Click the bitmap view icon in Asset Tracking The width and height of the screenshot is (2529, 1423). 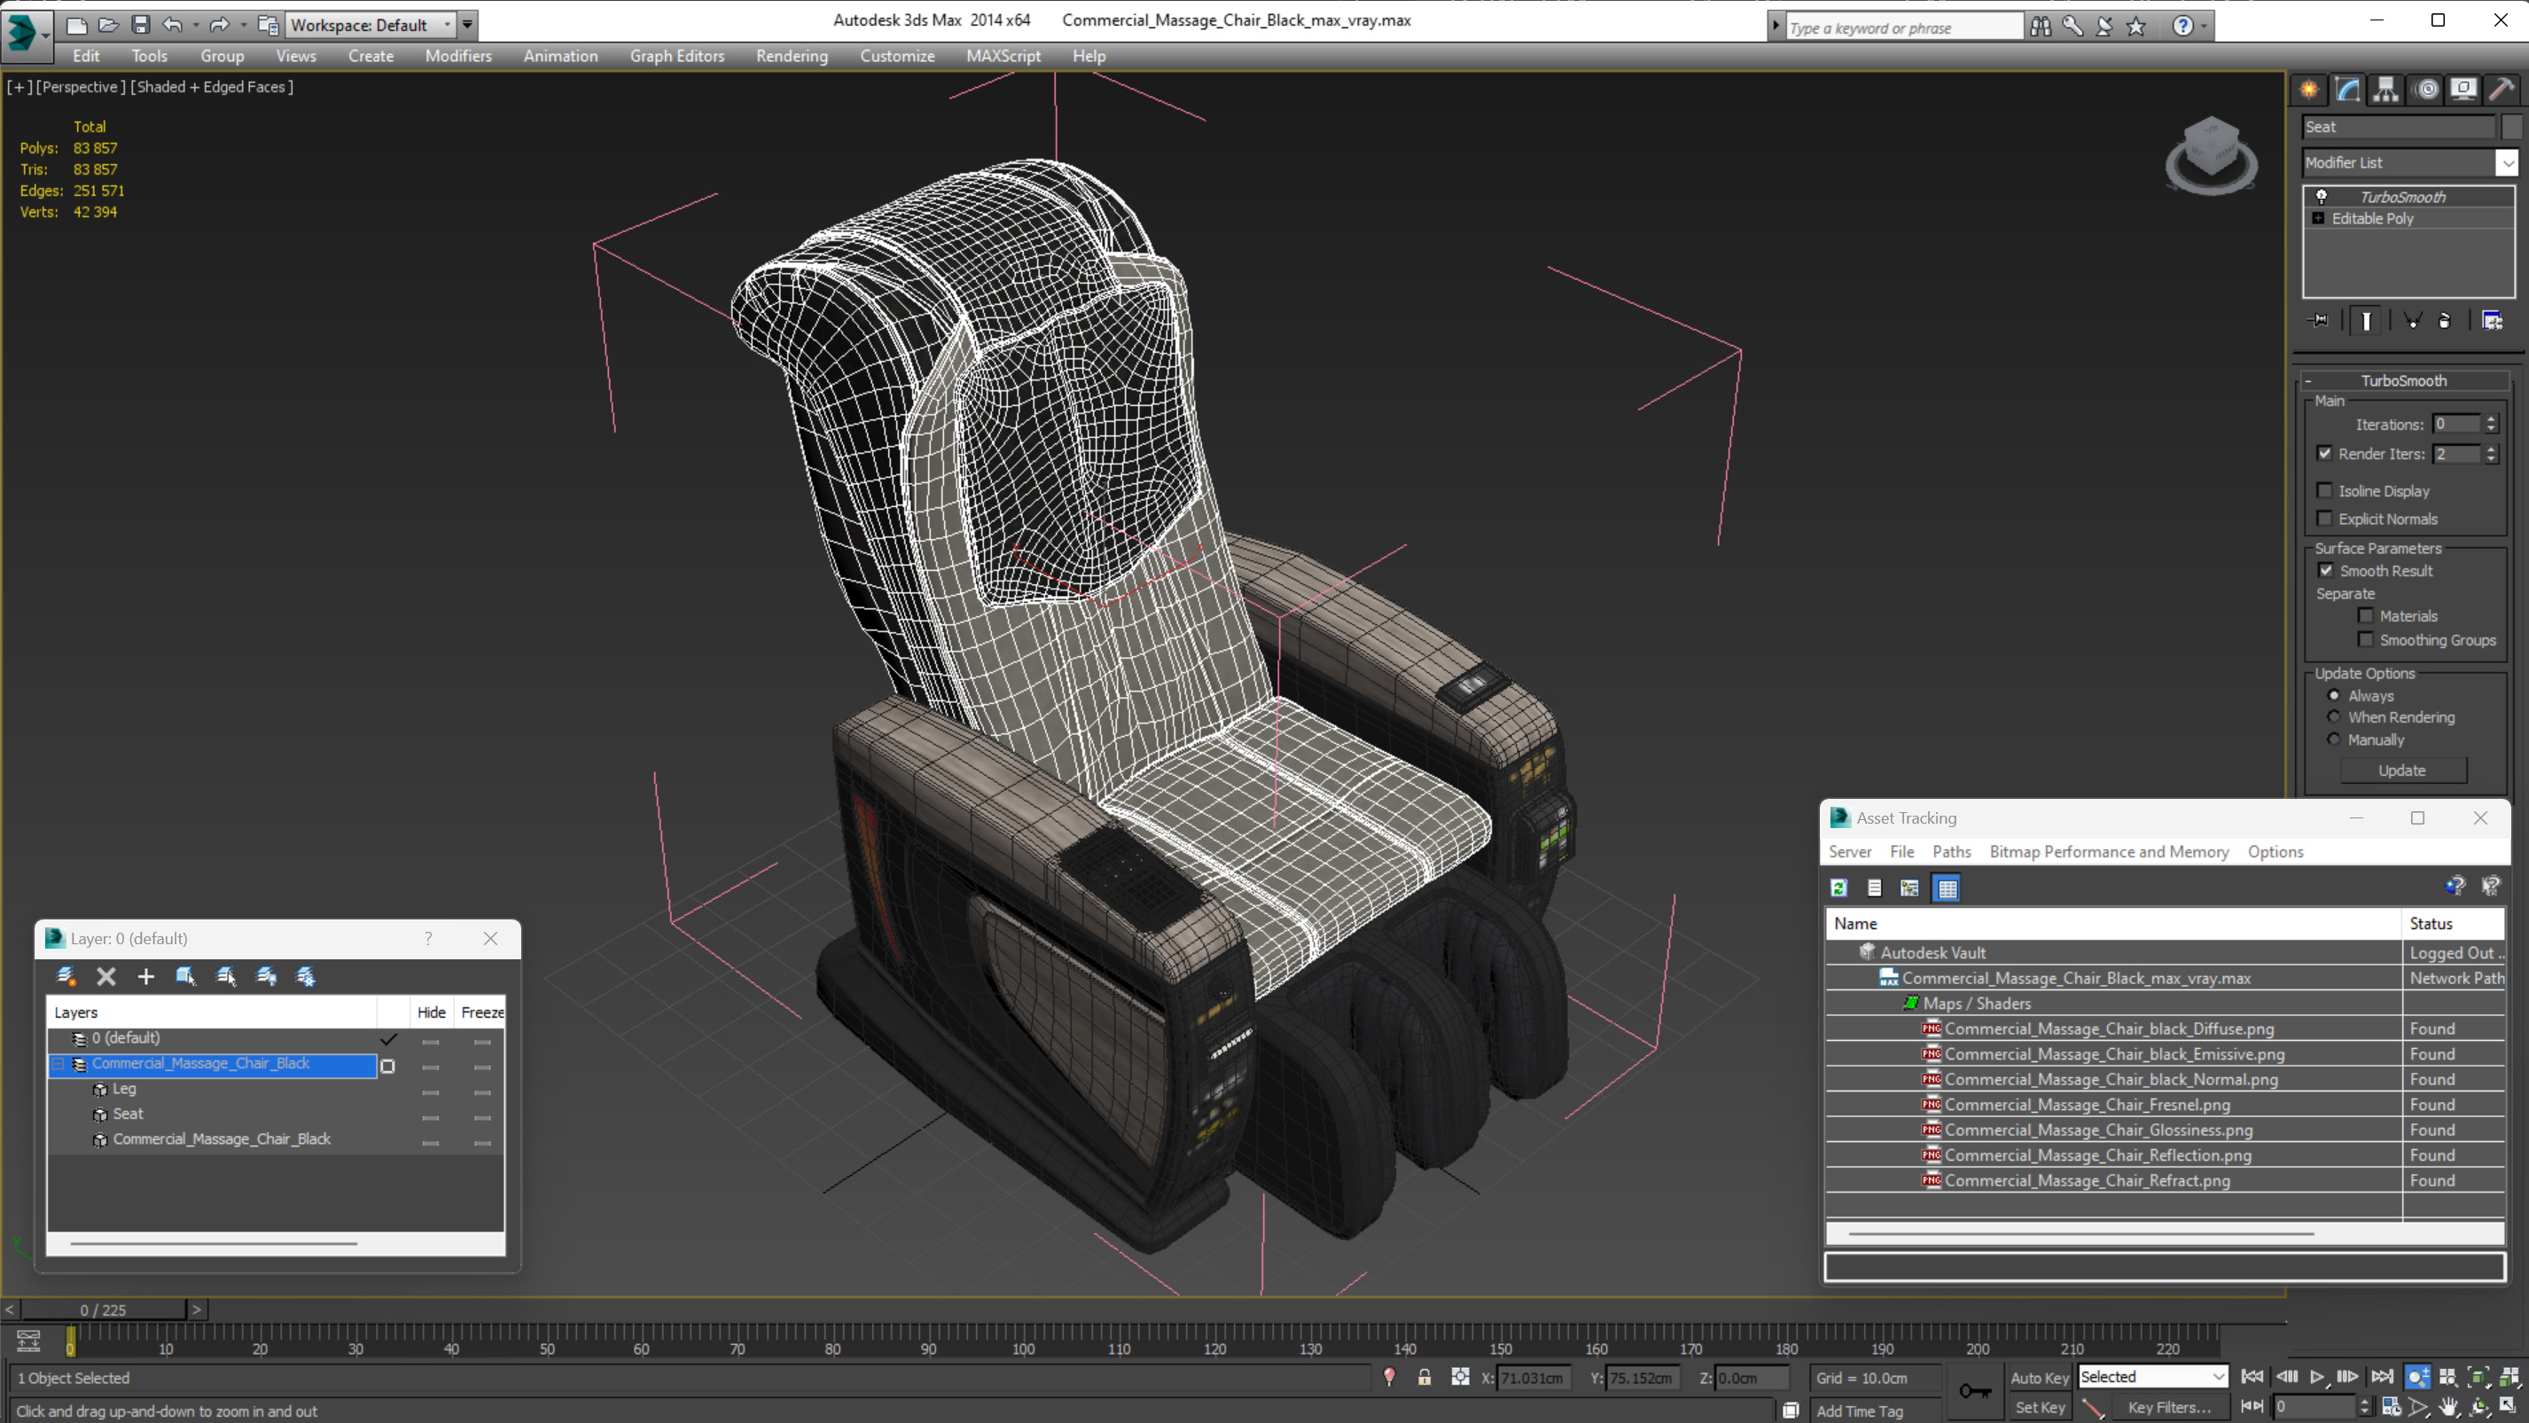tap(1908, 887)
